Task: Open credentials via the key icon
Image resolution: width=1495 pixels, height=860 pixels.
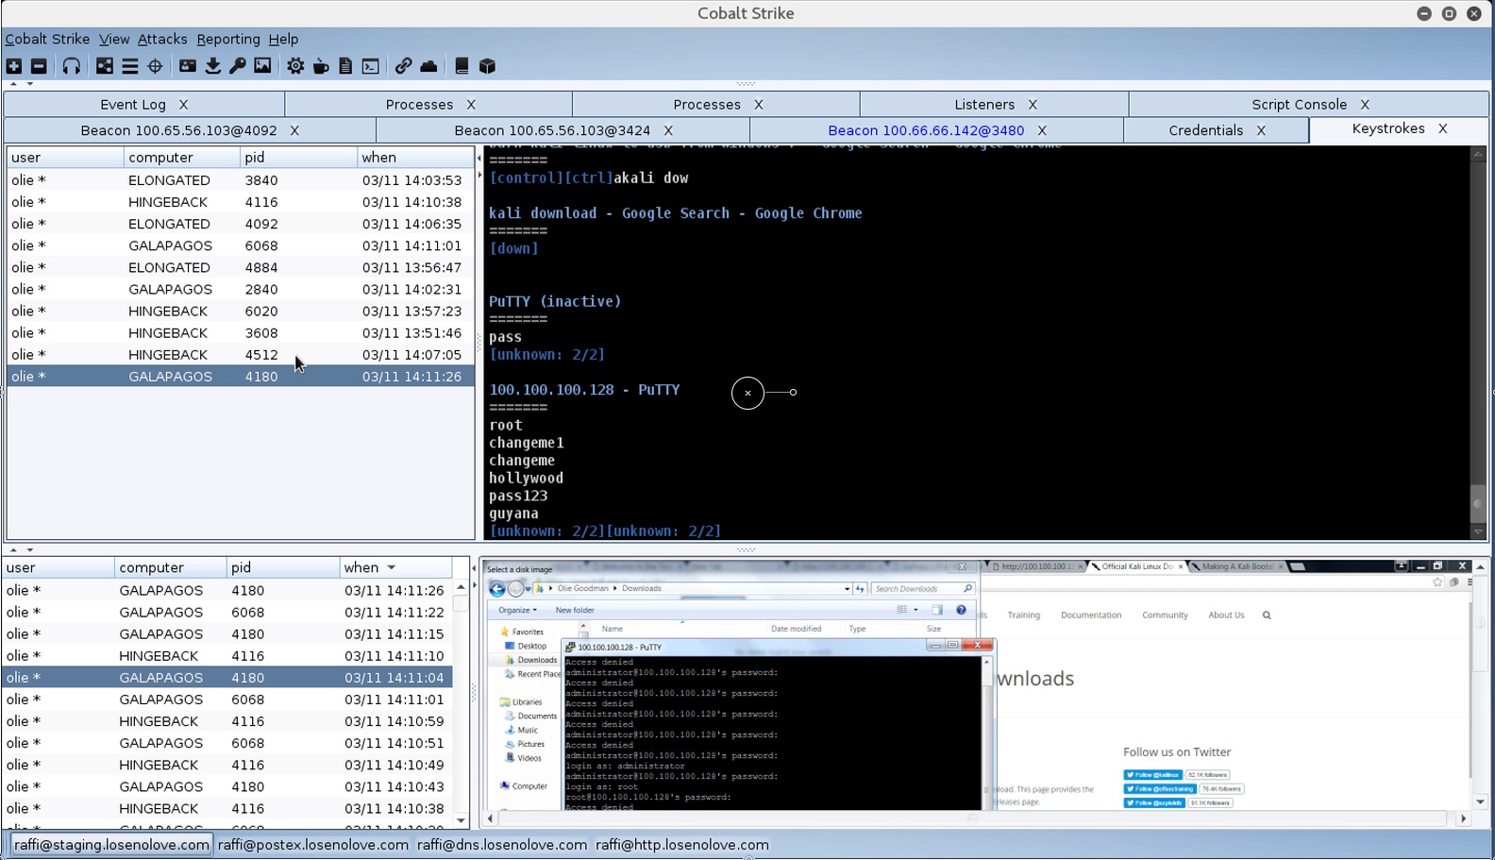Action: coord(238,66)
